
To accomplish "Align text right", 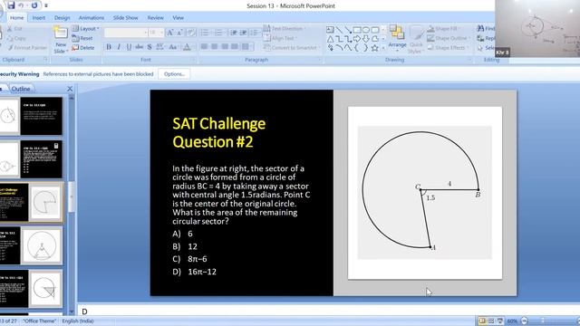I will (x=225, y=47).
